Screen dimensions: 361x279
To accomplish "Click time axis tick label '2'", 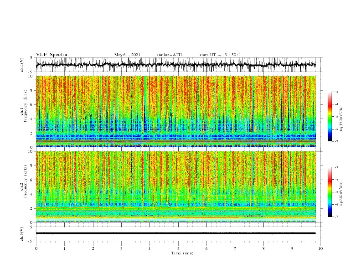I will pos(93,248).
